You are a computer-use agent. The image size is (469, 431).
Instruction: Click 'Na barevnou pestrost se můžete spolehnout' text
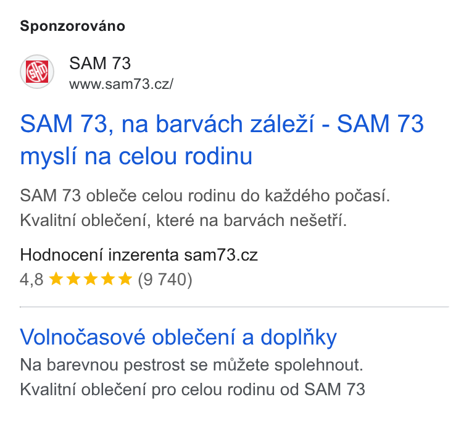pos(191,365)
